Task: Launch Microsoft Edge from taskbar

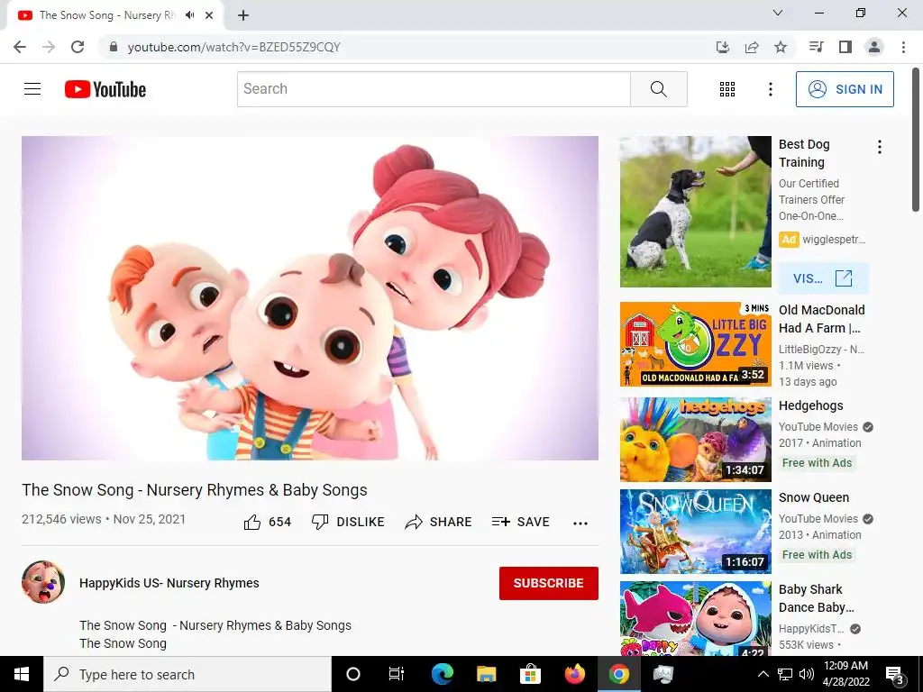Action: click(442, 674)
